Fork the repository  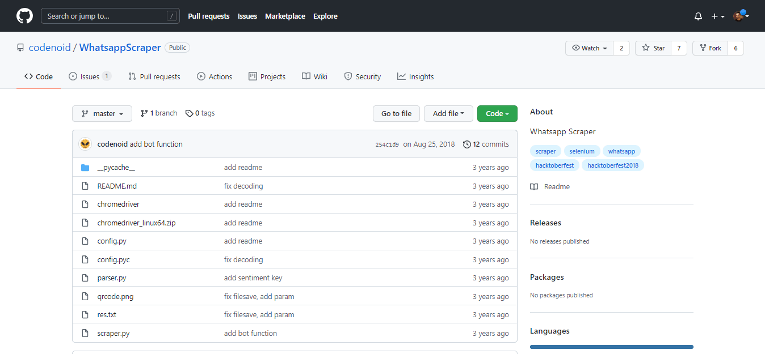pyautogui.click(x=710, y=48)
